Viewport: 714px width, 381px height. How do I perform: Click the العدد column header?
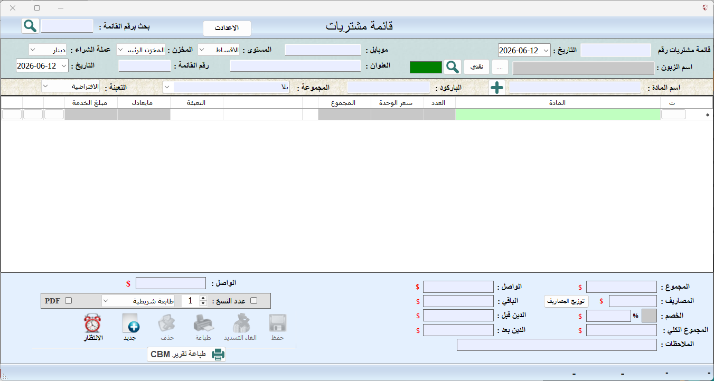[x=439, y=103]
